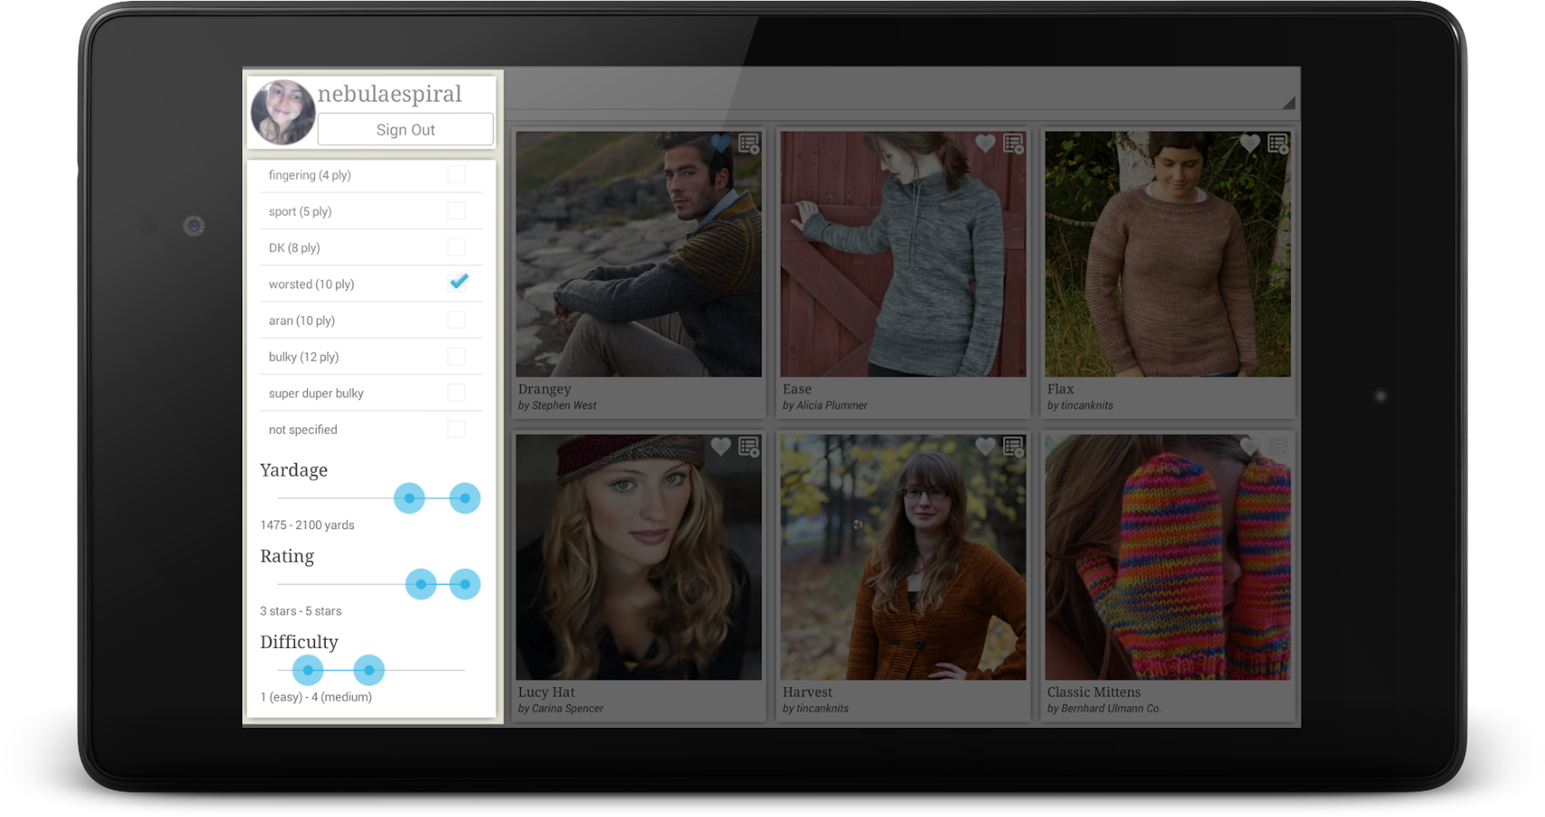Open tincanknits link under Harvest
Screen dimensions: 1545x817
pyautogui.click(x=816, y=709)
